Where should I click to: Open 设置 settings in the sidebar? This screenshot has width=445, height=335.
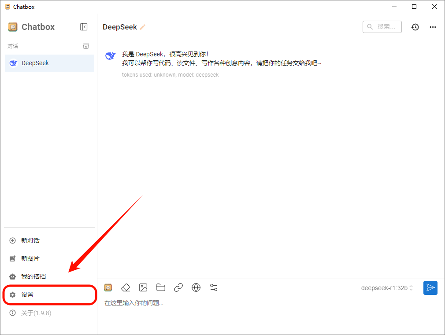pyautogui.click(x=27, y=295)
